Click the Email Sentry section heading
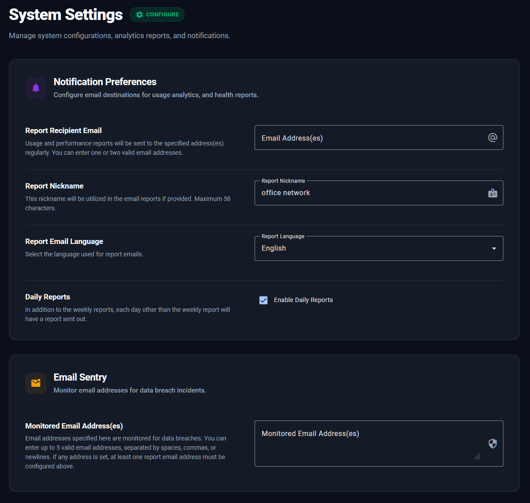The image size is (530, 503). [x=80, y=377]
